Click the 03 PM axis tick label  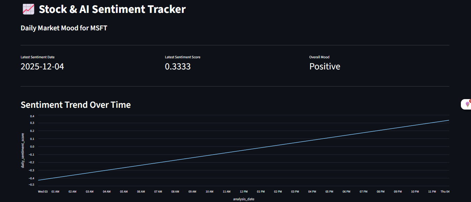pos(295,192)
